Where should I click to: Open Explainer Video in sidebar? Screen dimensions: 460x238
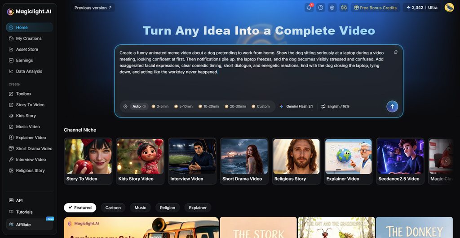(x=29, y=138)
